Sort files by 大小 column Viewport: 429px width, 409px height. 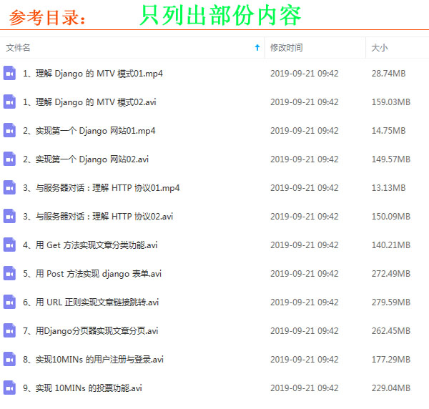(379, 48)
